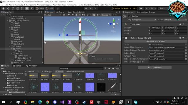Viewport: 188px width, 105px height.
Task: Select the In Assets search filter
Action: (x=59, y=72)
